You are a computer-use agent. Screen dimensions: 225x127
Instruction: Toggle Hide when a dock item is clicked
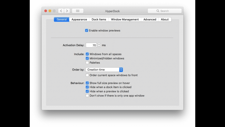[87, 87]
